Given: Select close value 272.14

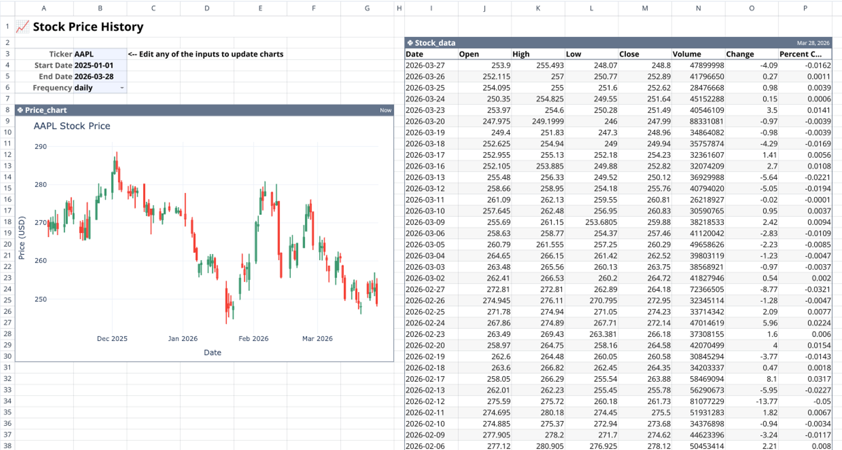Looking at the screenshot, I should click(645, 323).
